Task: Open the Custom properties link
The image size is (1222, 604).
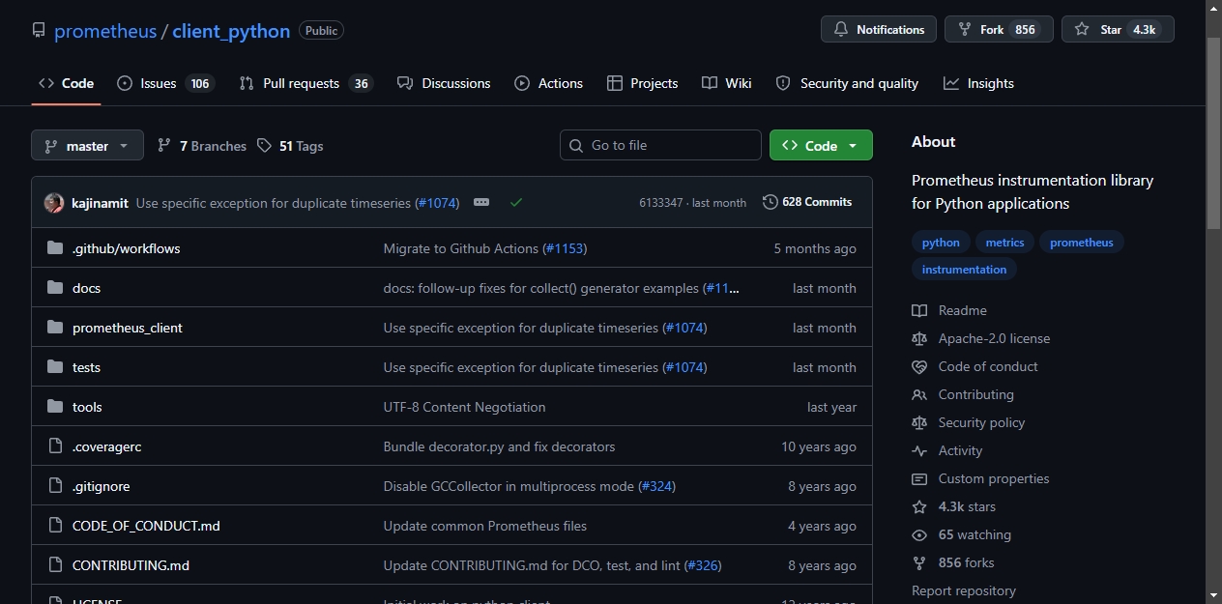Action: [x=980, y=478]
